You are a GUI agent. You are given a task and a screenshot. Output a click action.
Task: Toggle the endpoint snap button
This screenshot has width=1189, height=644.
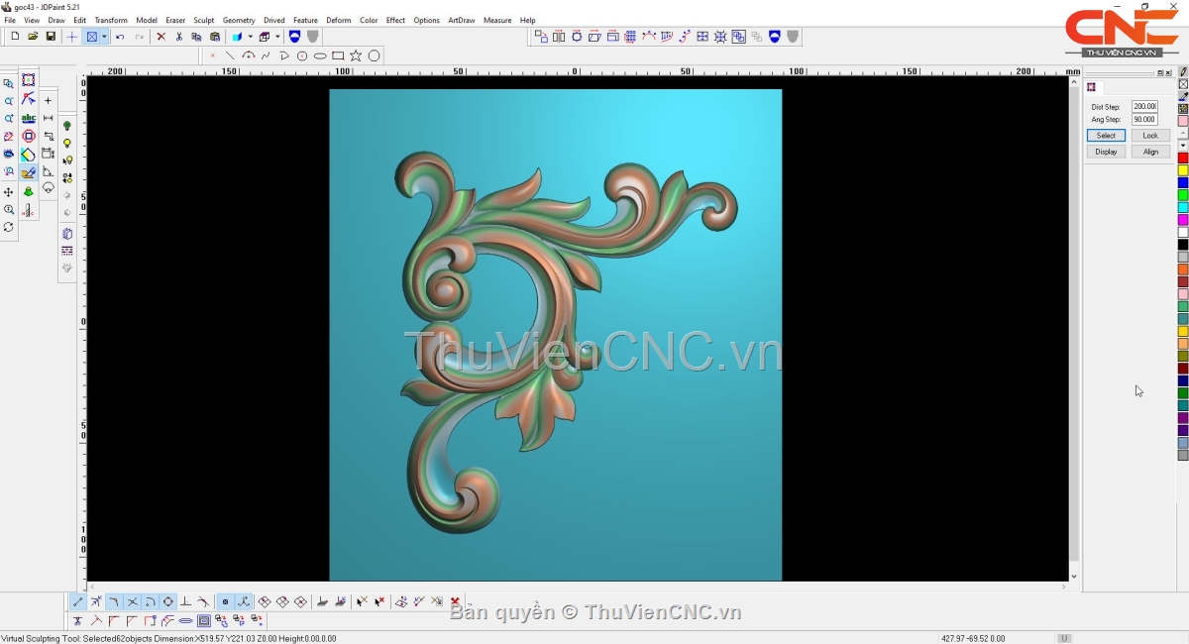[78, 601]
